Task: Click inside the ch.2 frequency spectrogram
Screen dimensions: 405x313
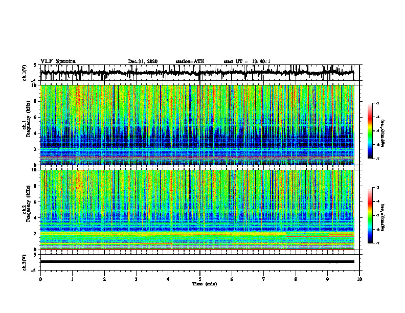Action: point(197,210)
